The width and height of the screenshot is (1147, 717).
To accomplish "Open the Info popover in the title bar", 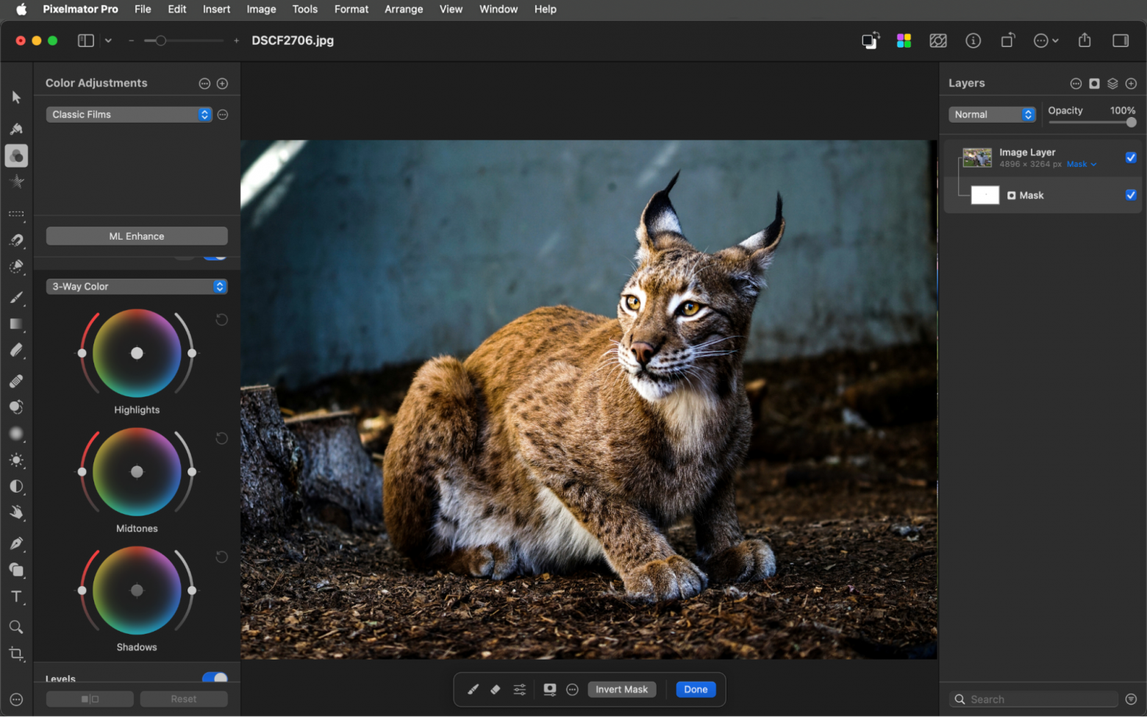I will 973,40.
